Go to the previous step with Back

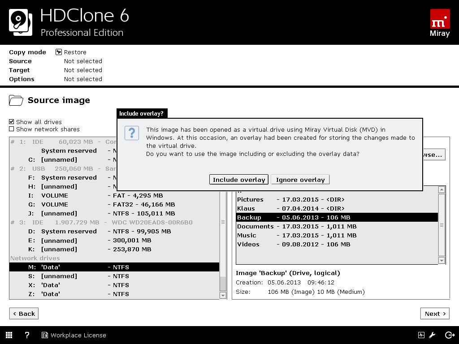(x=24, y=314)
